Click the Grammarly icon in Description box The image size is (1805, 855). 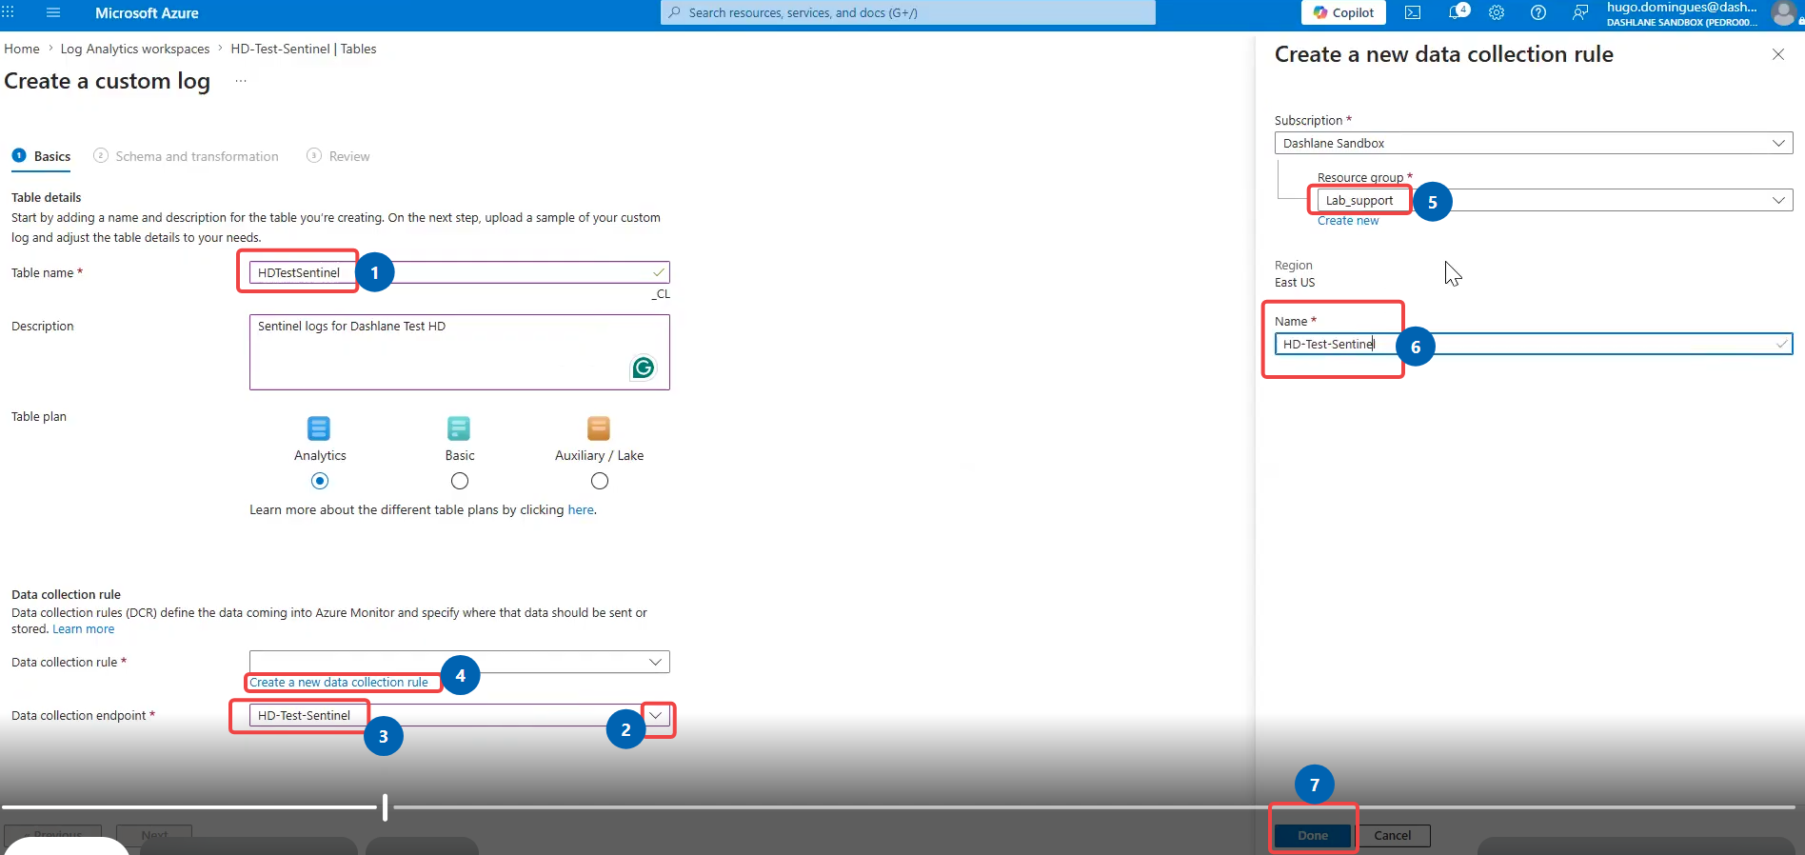click(644, 368)
